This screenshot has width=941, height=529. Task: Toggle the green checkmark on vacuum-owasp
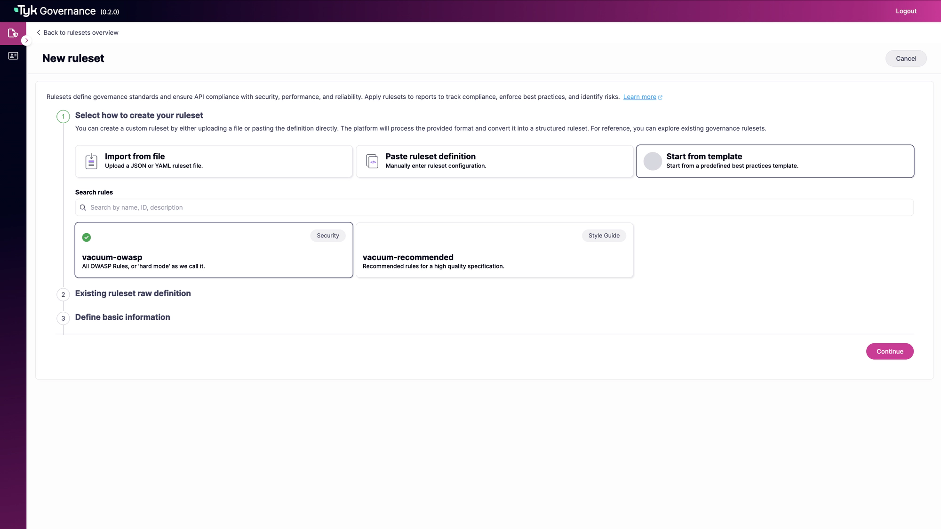[87, 237]
